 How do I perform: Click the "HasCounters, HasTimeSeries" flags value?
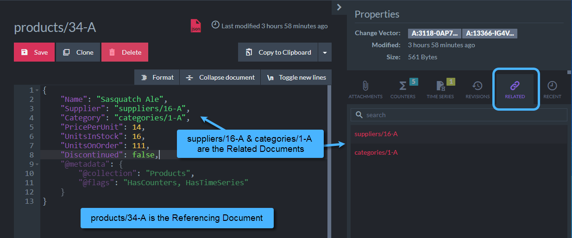[x=186, y=182]
